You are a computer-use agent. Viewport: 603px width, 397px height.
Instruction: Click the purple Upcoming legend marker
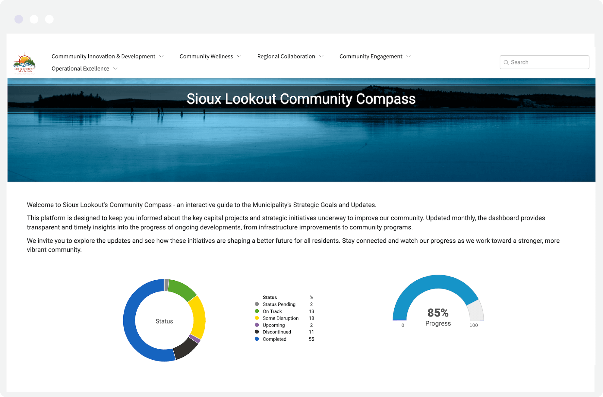point(257,325)
